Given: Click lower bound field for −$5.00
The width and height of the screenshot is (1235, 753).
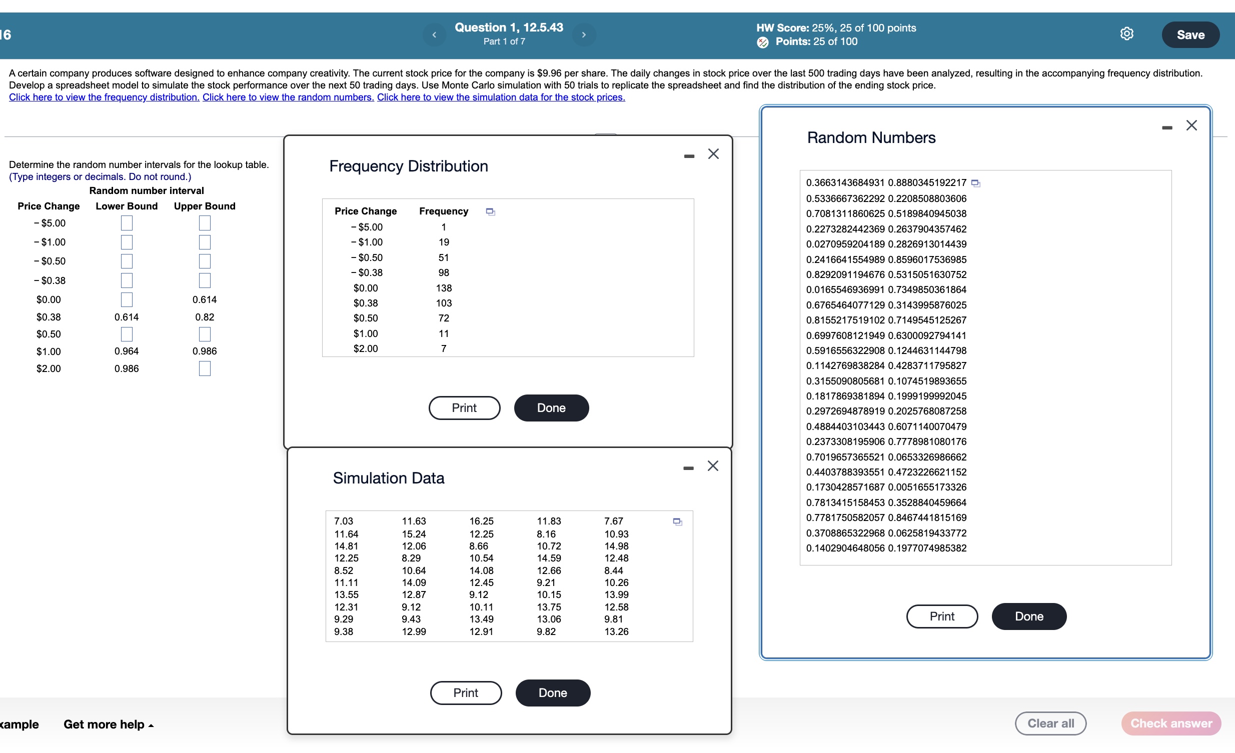Looking at the screenshot, I should click(127, 223).
